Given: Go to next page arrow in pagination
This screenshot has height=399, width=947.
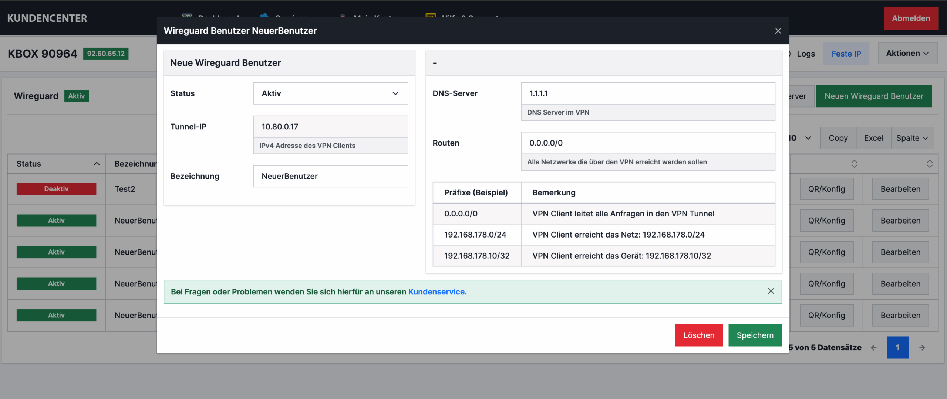Looking at the screenshot, I should click(922, 348).
